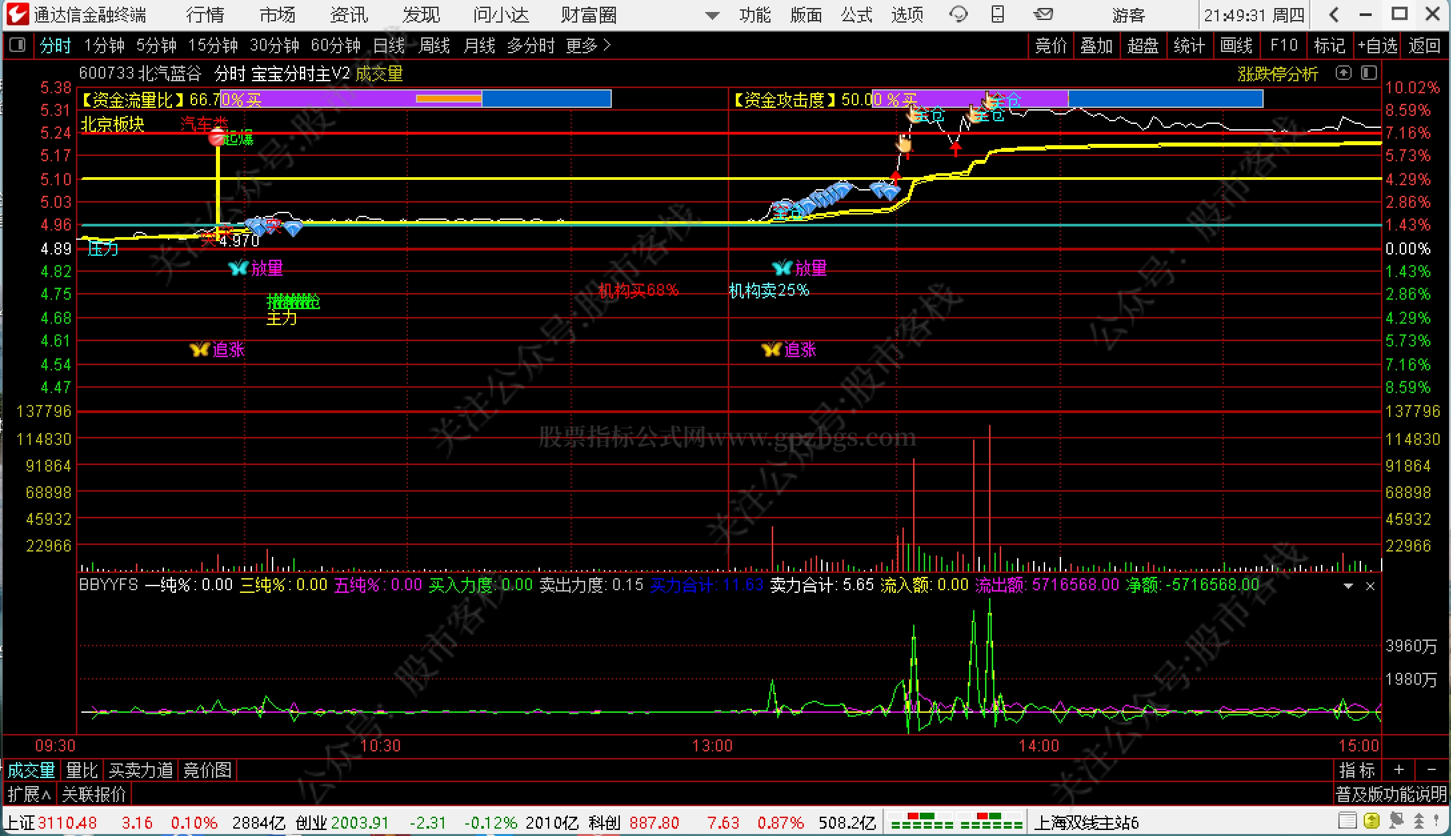This screenshot has width=1451, height=836.
Task: Click the double up-arrow icon in status bar
Action: tap(1418, 821)
